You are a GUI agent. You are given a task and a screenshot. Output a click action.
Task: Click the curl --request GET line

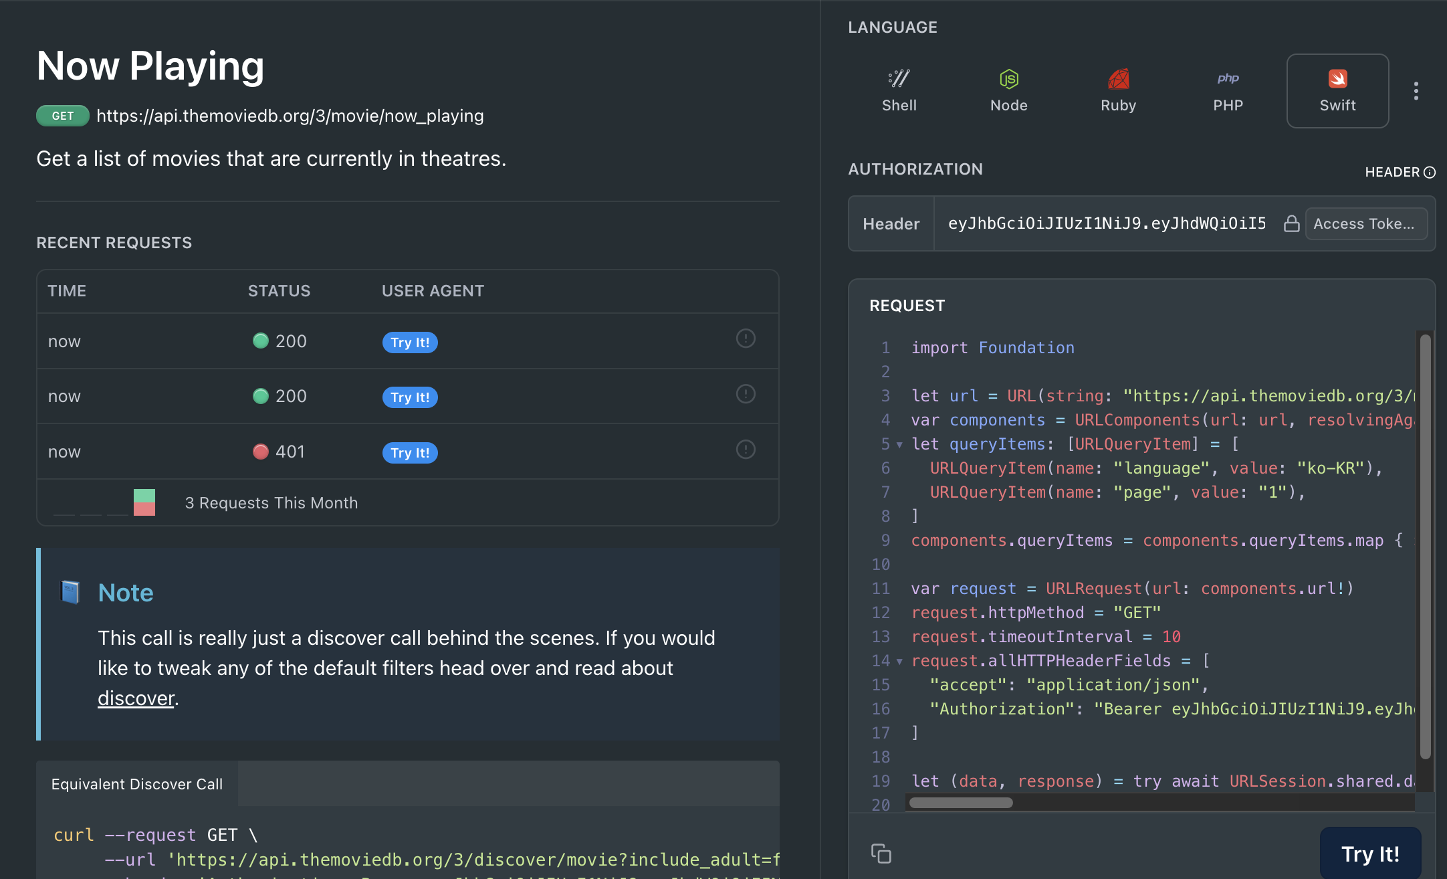[x=155, y=835]
